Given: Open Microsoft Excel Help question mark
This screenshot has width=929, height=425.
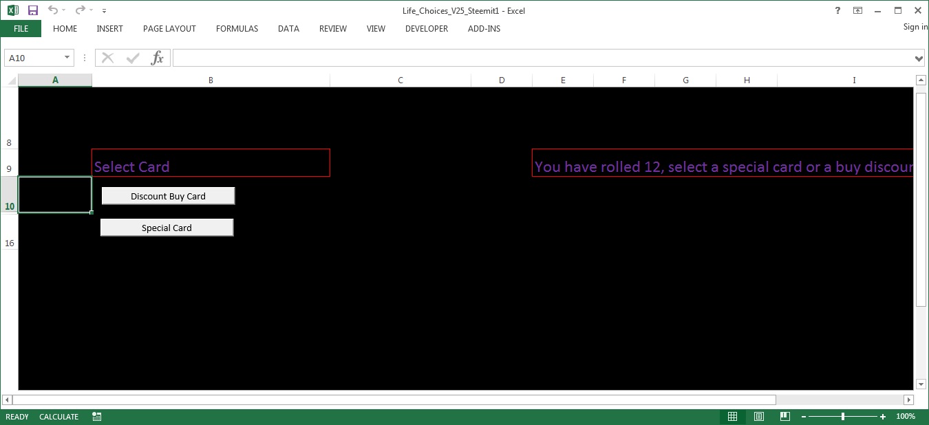Looking at the screenshot, I should 837,10.
